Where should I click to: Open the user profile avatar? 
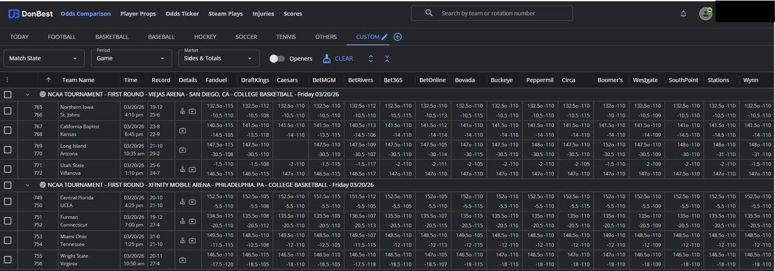[705, 14]
